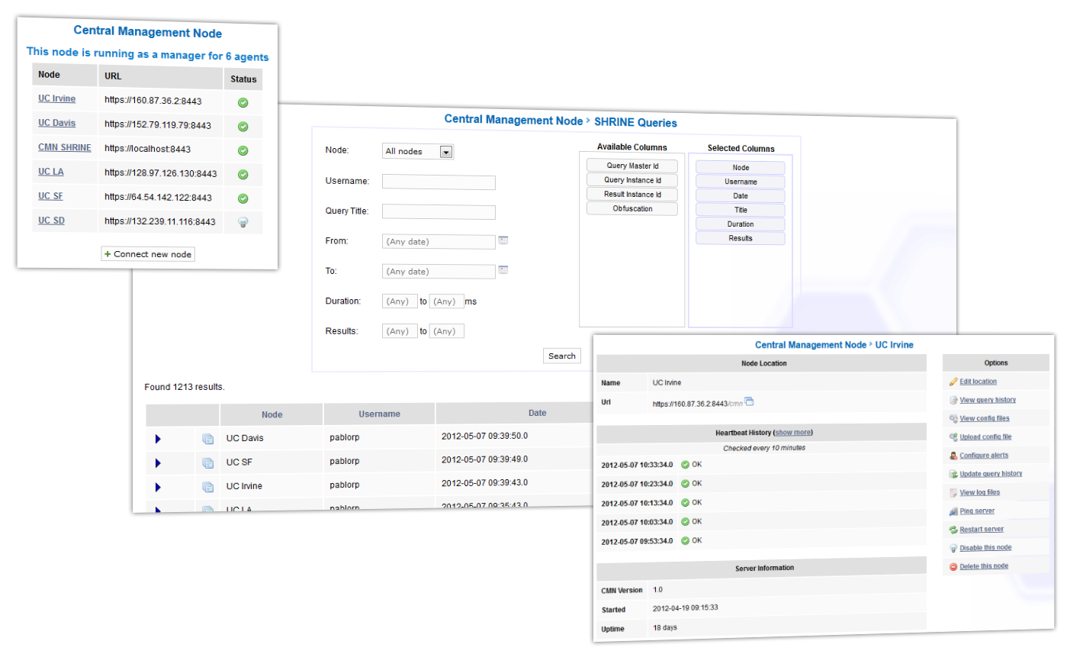The height and width of the screenshot is (654, 1067).
Task: Focus the Query Title input field
Action: click(x=439, y=212)
